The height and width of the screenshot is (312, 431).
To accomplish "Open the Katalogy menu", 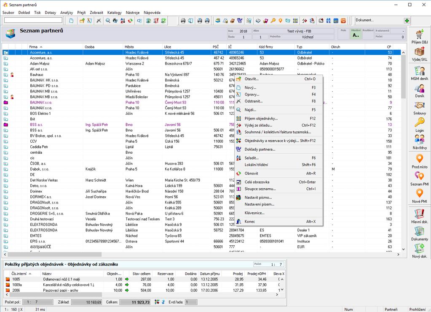I will click(x=114, y=12).
